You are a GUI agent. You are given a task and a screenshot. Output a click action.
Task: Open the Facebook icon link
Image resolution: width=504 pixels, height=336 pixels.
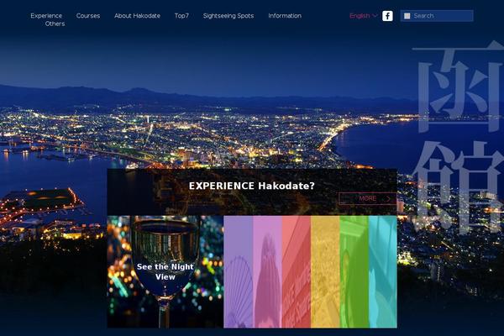[387, 16]
